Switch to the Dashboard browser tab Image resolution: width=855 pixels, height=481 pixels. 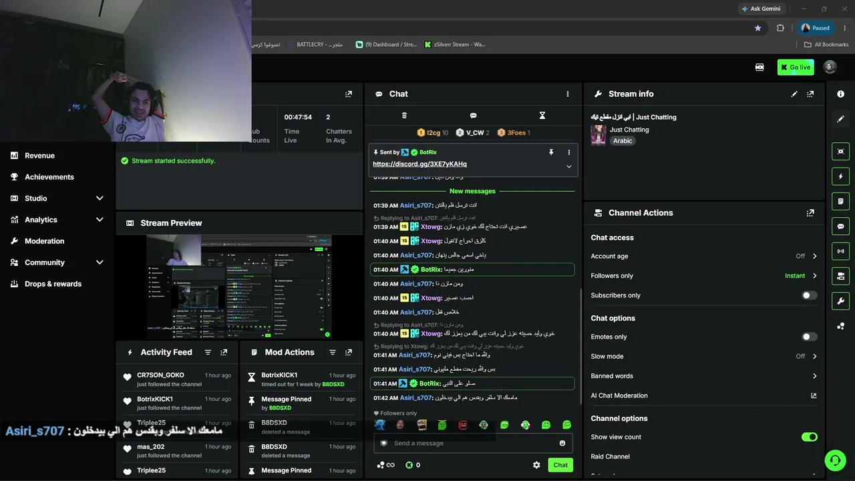(x=386, y=45)
